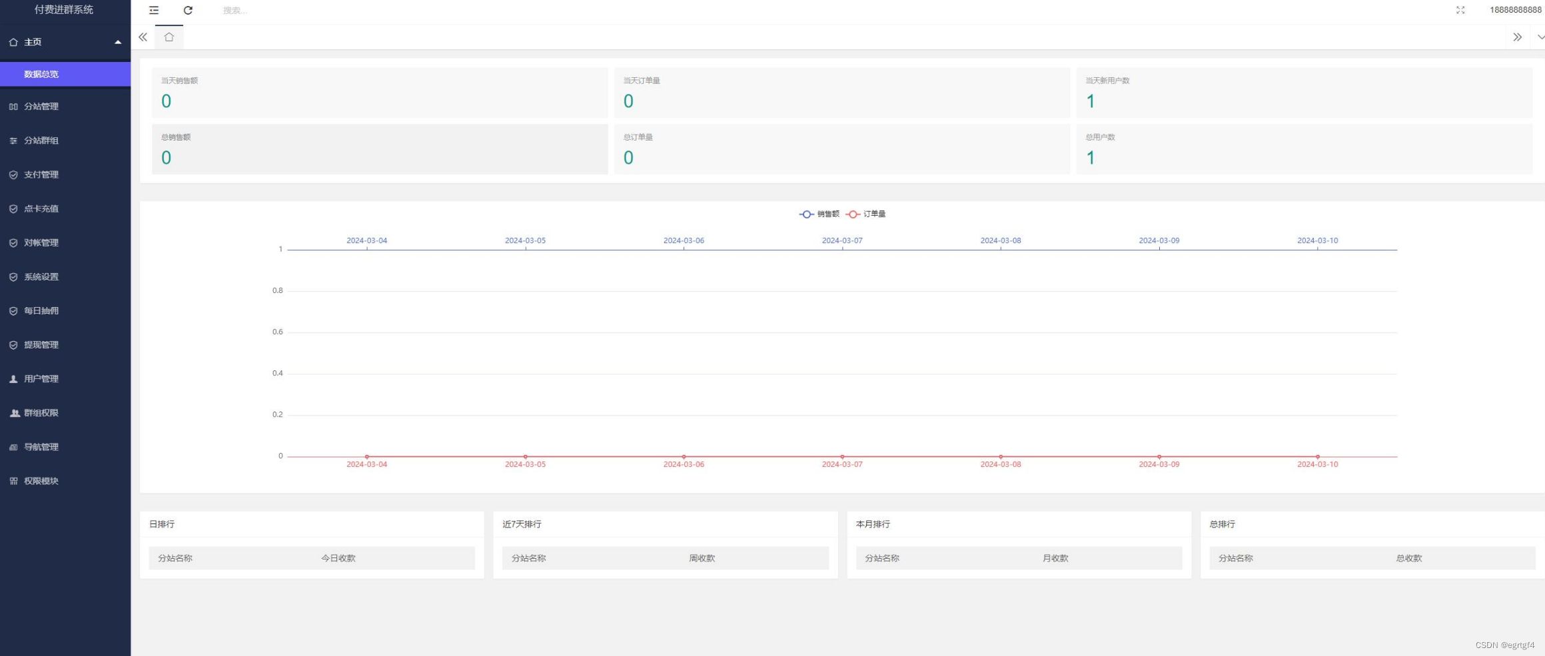Open the home tab icon
This screenshot has width=1545, height=656.
pos(169,37)
